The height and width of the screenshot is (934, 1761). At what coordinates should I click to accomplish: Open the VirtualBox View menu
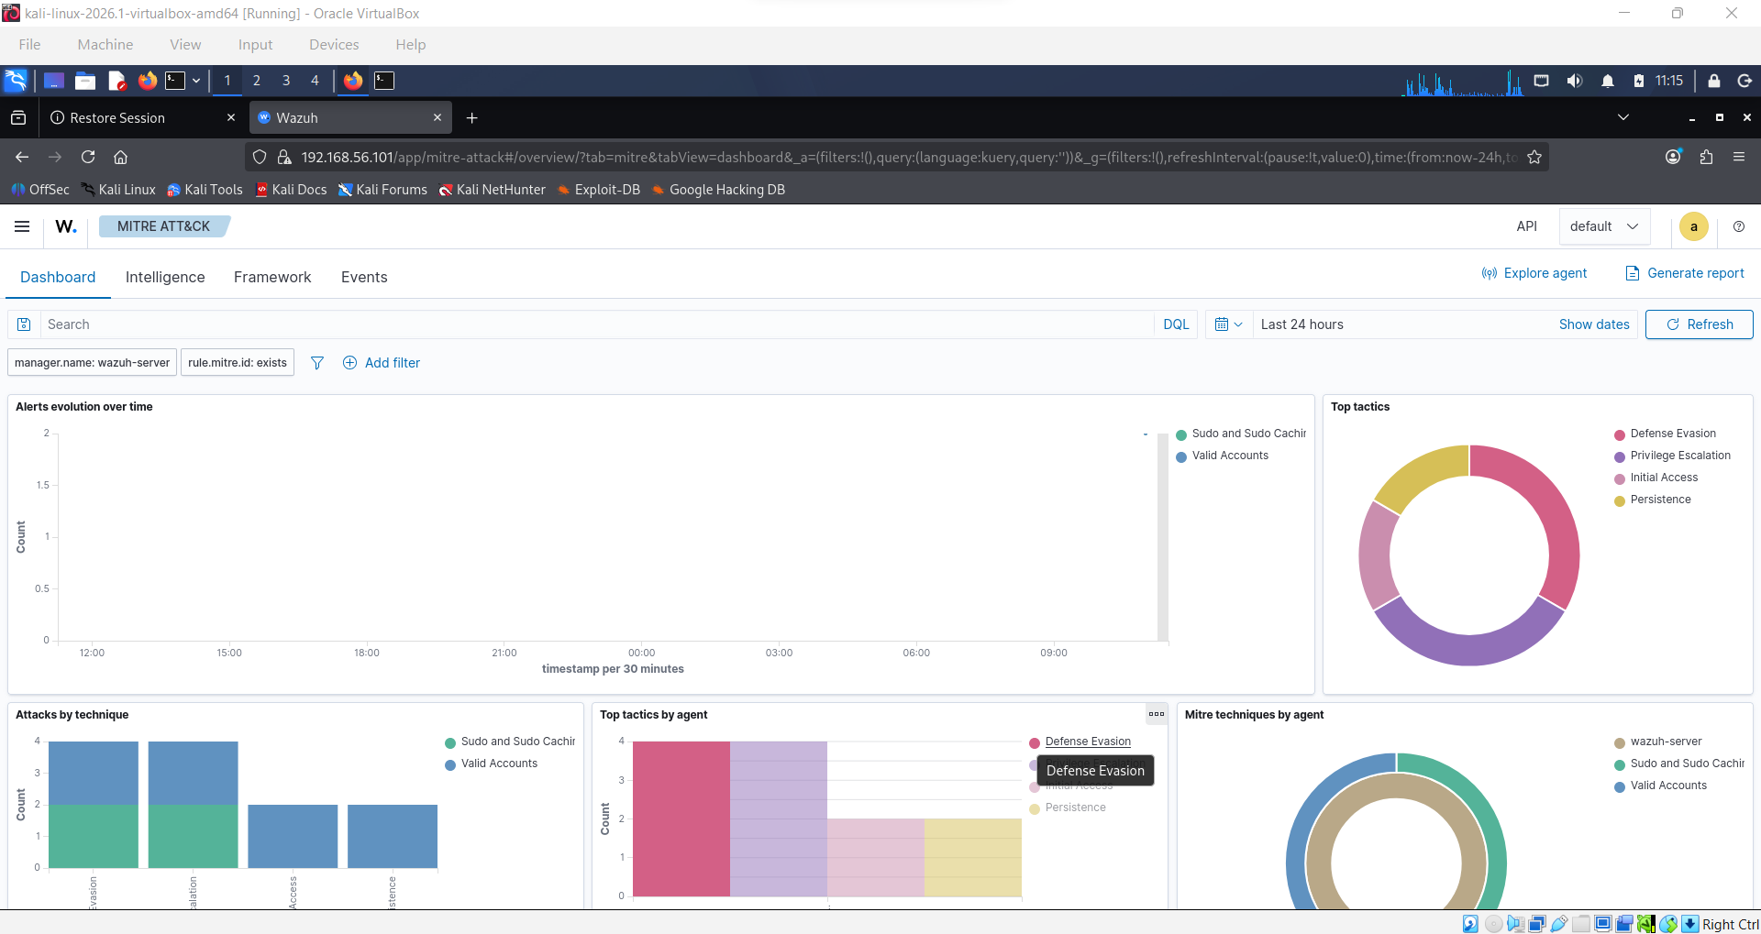click(x=185, y=44)
